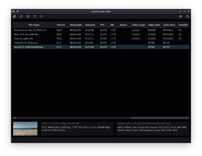Click the Source info text panel
This screenshot has width=202, height=156.
77,129
